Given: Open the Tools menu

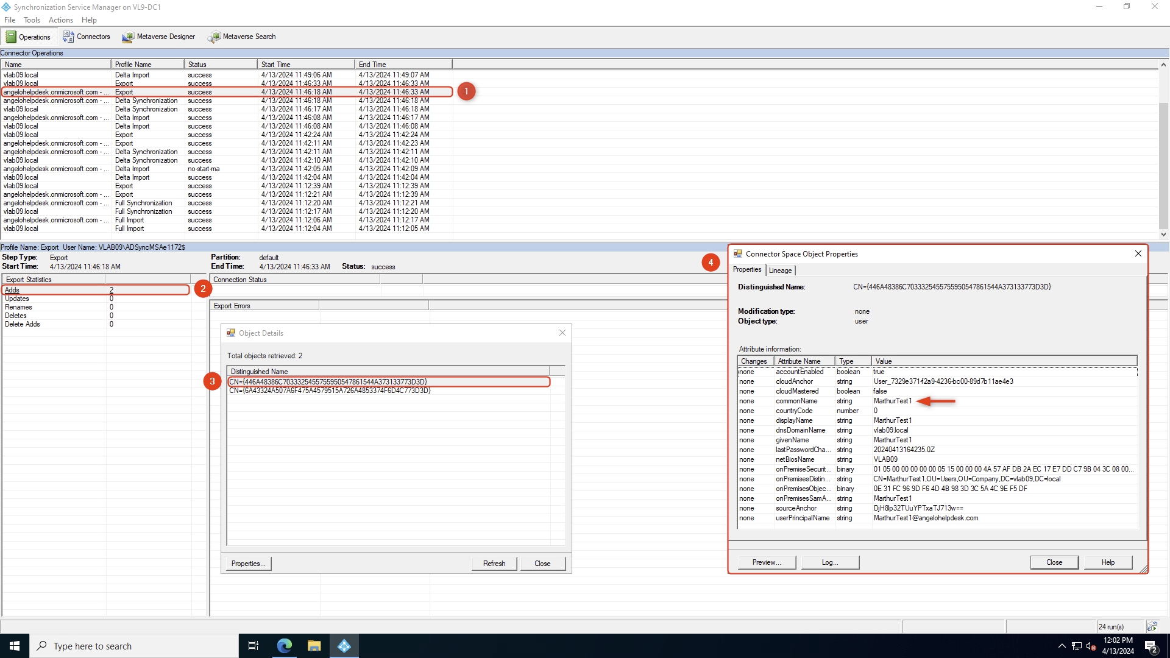Looking at the screenshot, I should tap(32, 20).
